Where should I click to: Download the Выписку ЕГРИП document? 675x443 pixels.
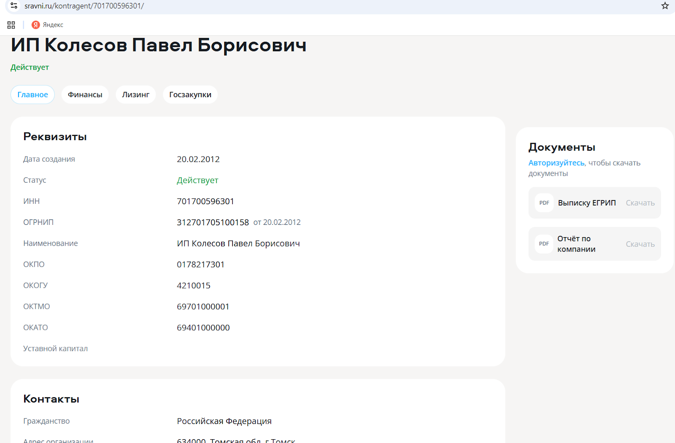tap(640, 203)
